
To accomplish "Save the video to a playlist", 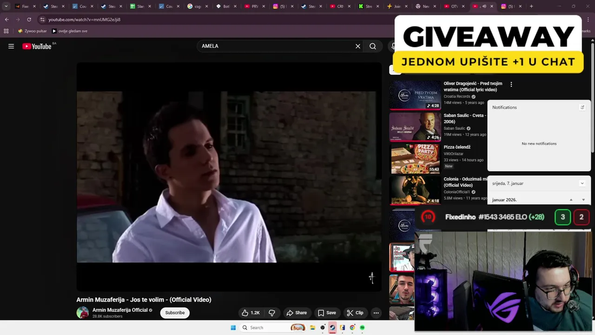I will (x=327, y=313).
